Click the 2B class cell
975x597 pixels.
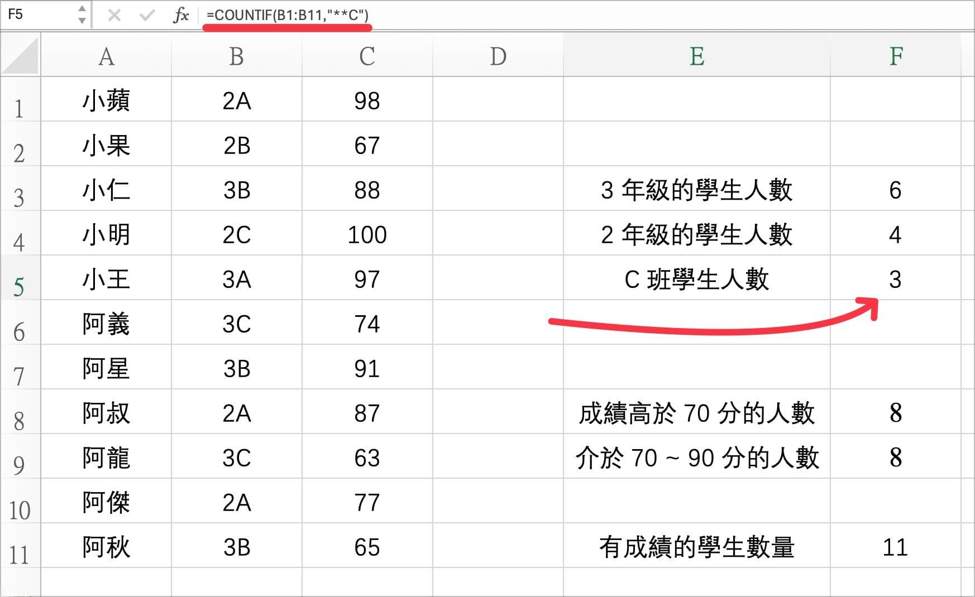[237, 144]
